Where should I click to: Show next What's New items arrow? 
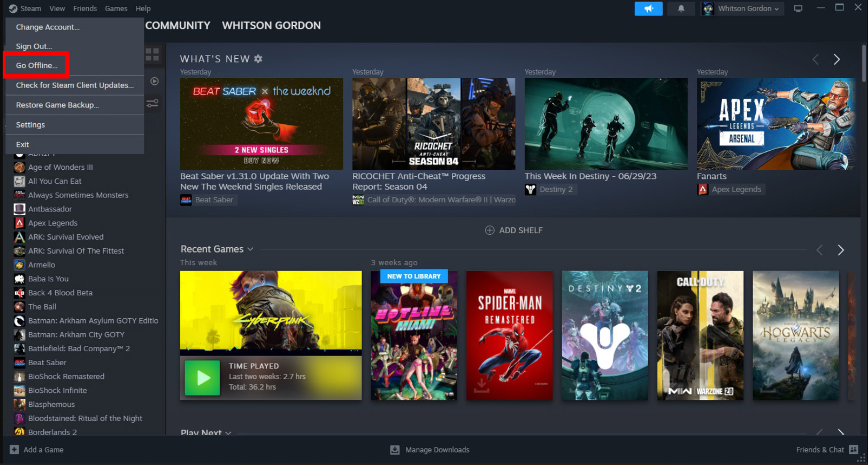point(837,59)
